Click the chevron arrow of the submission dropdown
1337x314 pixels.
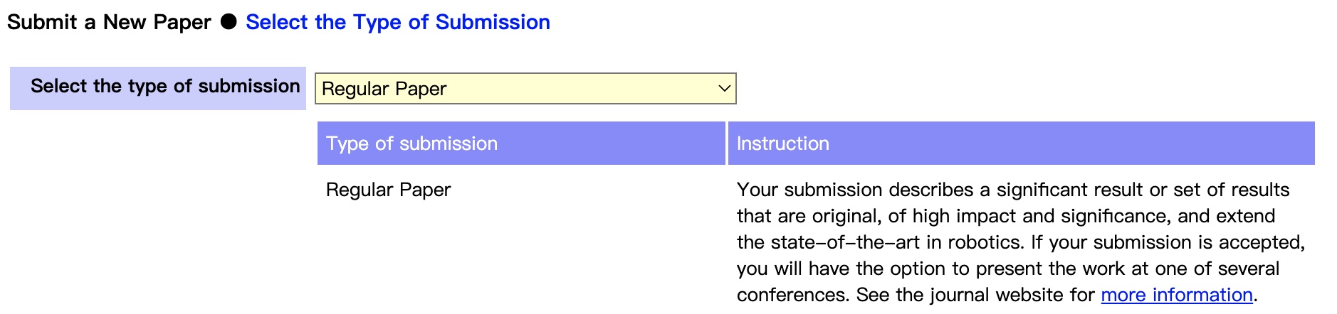724,89
